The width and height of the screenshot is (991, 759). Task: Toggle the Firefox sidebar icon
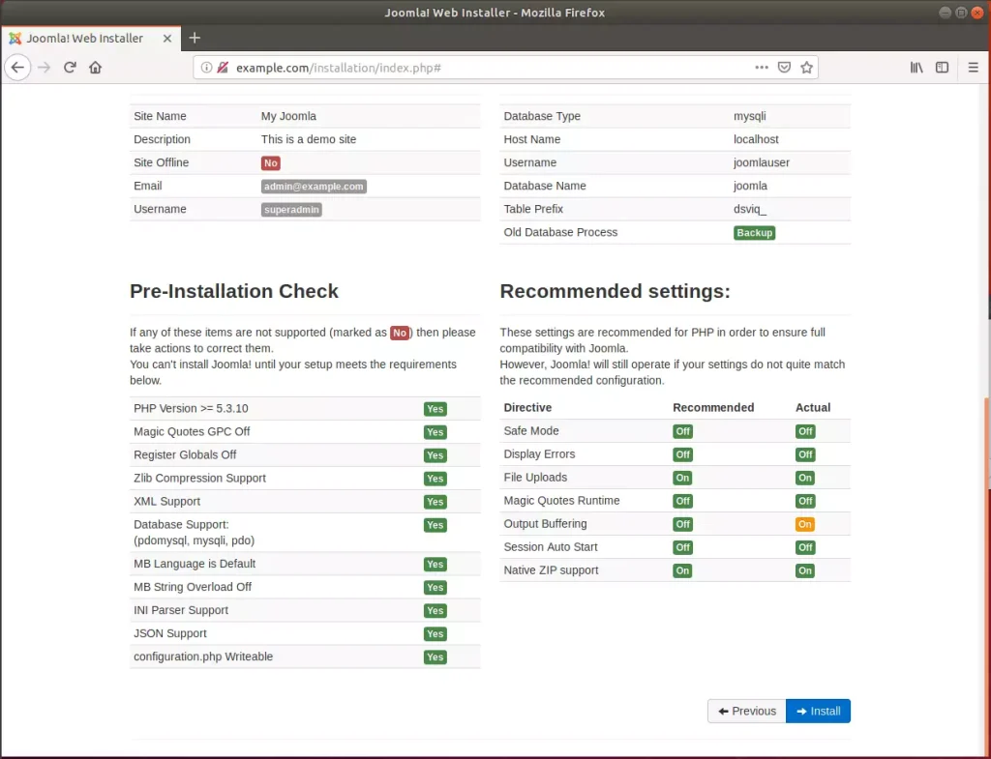[942, 68]
